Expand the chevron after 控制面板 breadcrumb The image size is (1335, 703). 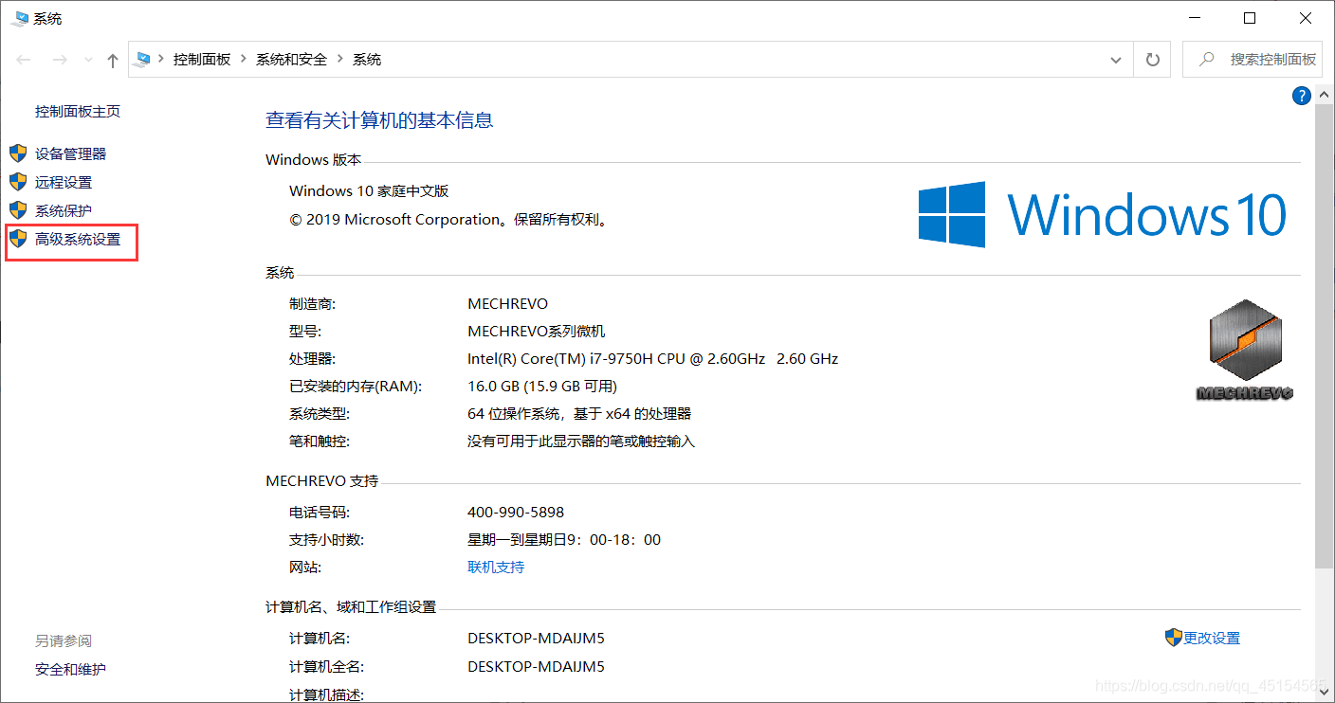pyautogui.click(x=244, y=59)
